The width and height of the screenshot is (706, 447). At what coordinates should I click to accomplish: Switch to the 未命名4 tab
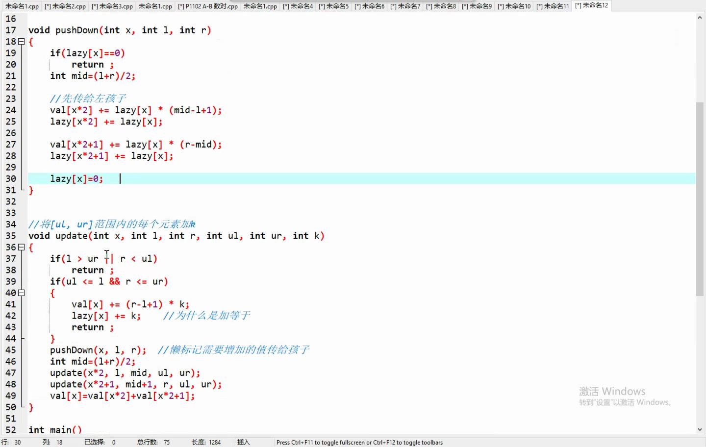point(298,6)
